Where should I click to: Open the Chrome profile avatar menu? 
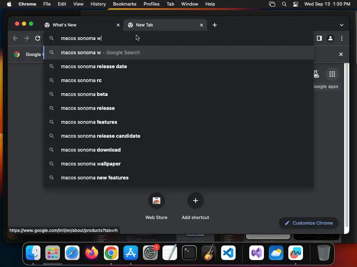331,38
